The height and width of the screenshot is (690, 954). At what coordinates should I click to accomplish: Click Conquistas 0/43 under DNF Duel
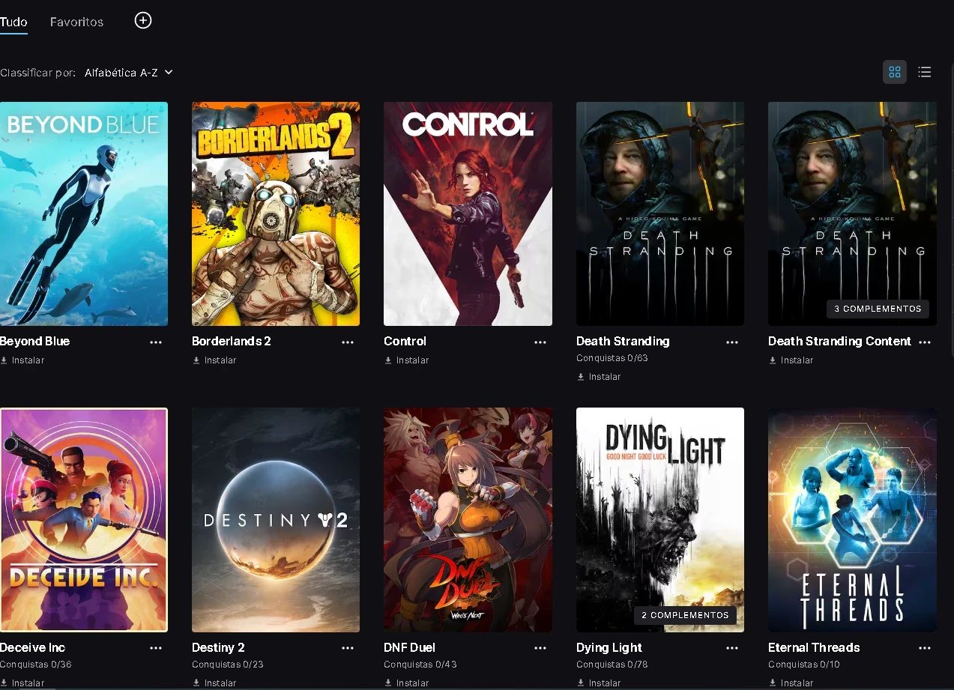pos(420,665)
